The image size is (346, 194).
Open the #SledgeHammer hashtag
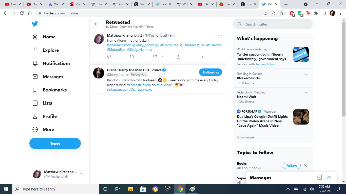click(140, 50)
